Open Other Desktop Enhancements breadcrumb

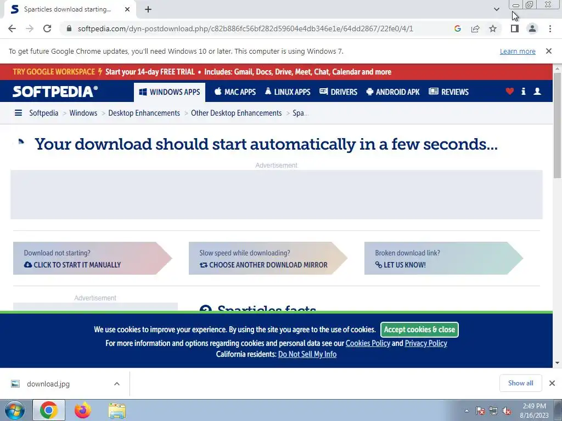(236, 113)
